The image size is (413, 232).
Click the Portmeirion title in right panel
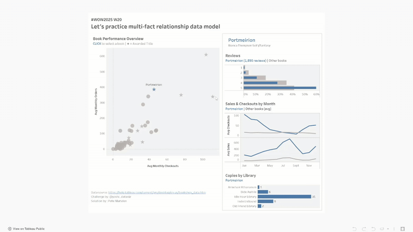(242, 40)
